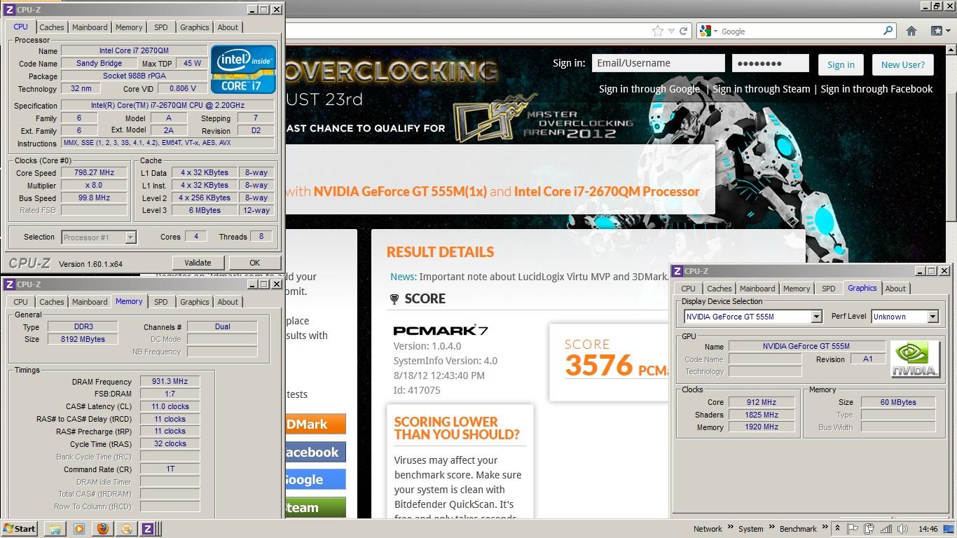Switch to Firefox via taskbar icon
957x538 pixels.
point(102,529)
